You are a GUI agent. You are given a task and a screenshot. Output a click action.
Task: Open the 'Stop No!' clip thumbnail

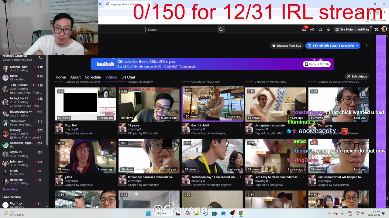click(x=86, y=104)
